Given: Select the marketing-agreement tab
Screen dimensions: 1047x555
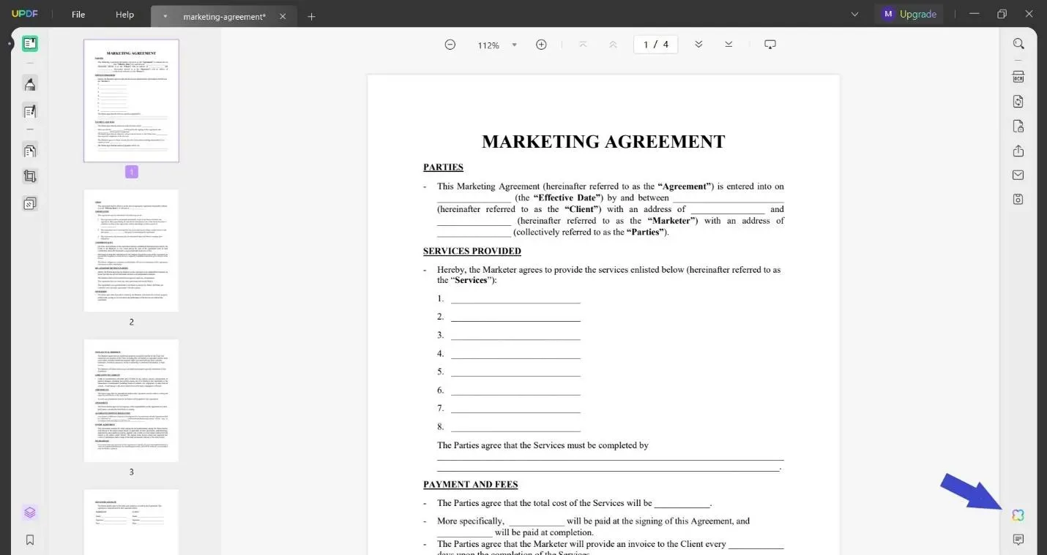Looking at the screenshot, I should 223,16.
